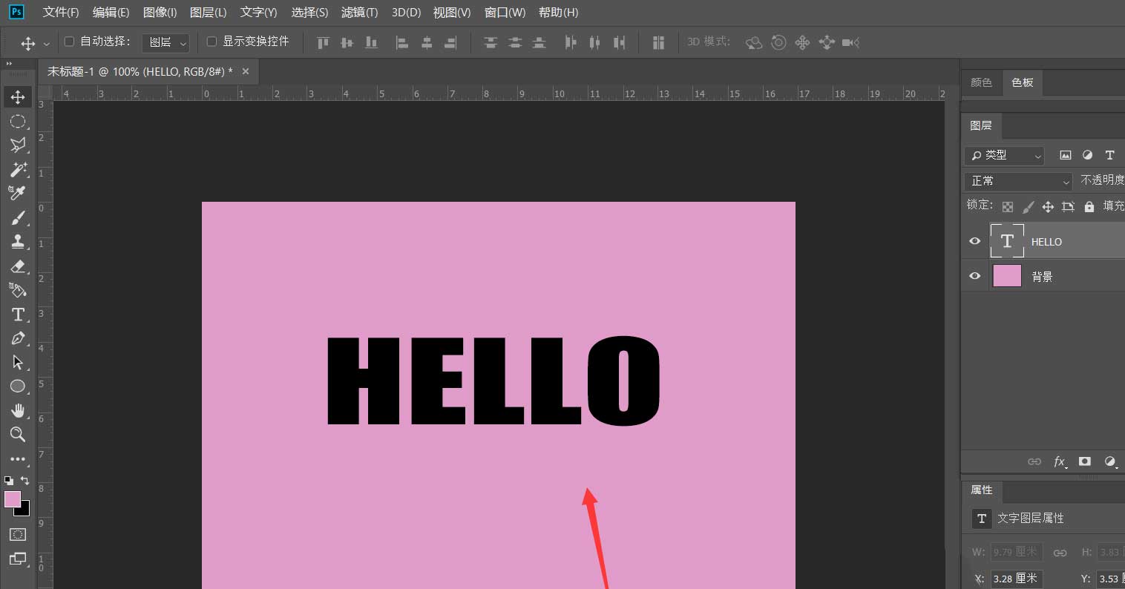The image size is (1125, 589).
Task: Switch to the 颜色 panel tab
Action: [x=981, y=82]
